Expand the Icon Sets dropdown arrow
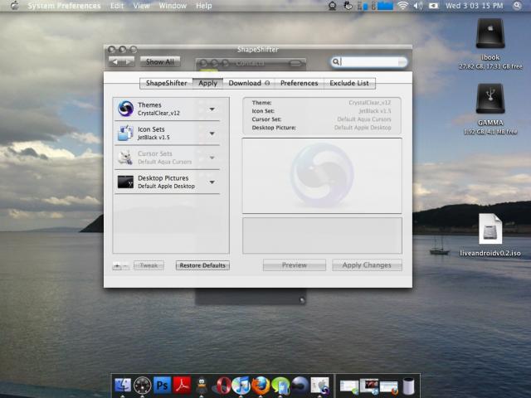Viewport: 531px width, 398px height. click(x=212, y=133)
